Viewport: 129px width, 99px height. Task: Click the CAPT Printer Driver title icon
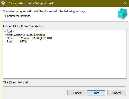pyautogui.click(x=3, y=3)
